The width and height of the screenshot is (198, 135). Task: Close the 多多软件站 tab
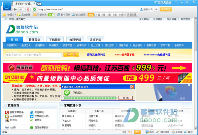(x=34, y=3)
